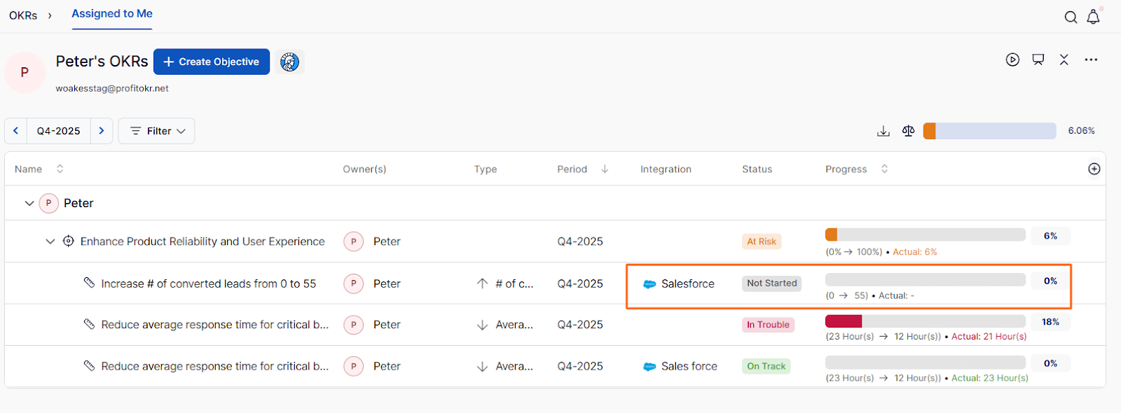Open the notifications bell
This screenshot has width=1121, height=413.
[x=1093, y=17]
